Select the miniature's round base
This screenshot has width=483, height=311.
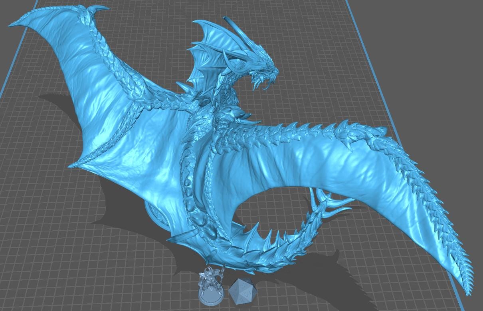211,298
